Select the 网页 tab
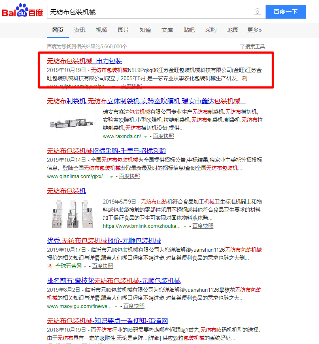 pos(58,30)
